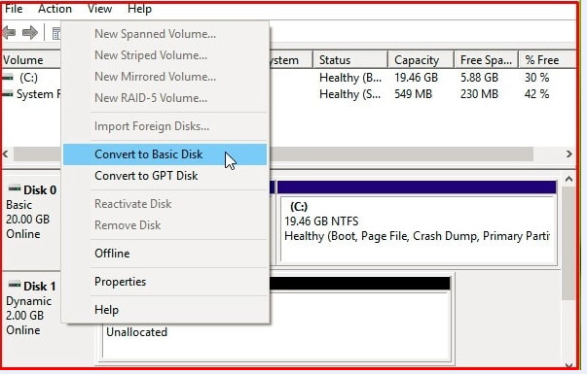Open the Action menu

tap(55, 8)
